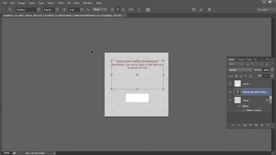The width and height of the screenshot is (276, 155).
Task: Create a new layer group
Action: (256, 125)
